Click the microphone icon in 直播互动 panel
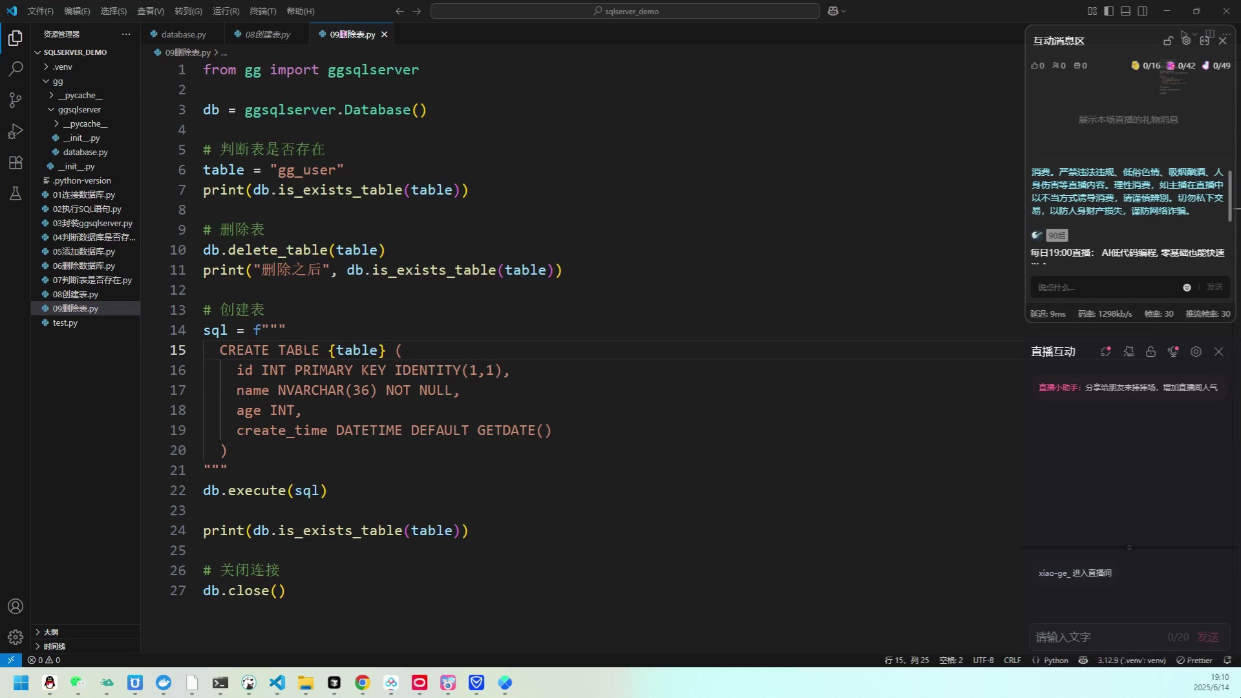Image resolution: width=1241 pixels, height=698 pixels. point(1174,352)
